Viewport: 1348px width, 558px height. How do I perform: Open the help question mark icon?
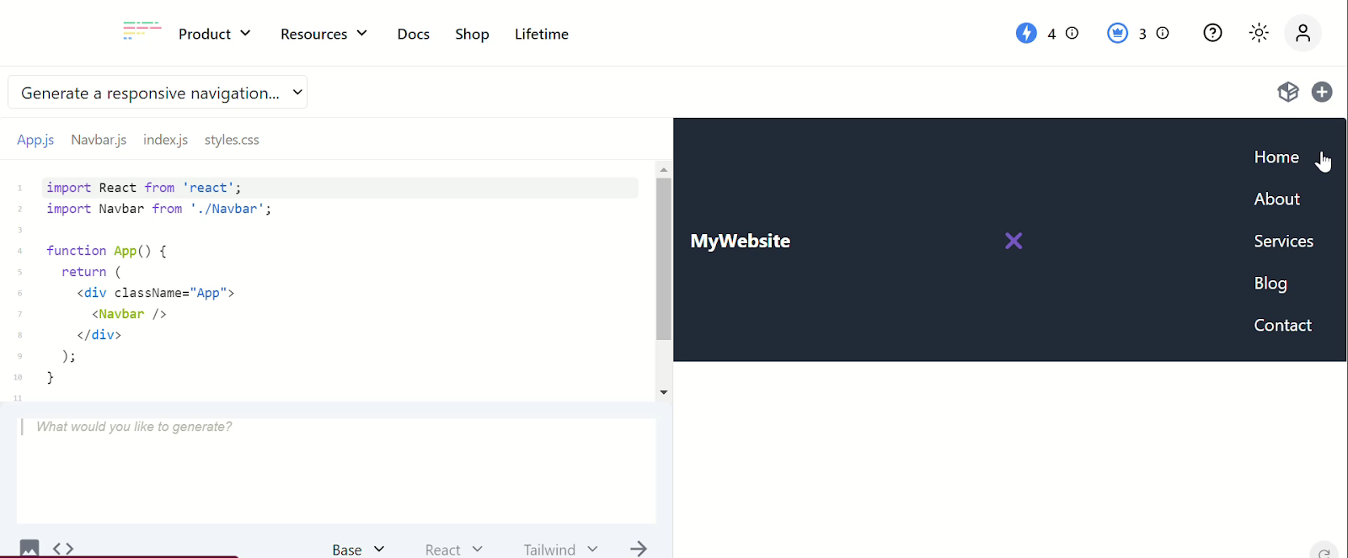point(1212,33)
